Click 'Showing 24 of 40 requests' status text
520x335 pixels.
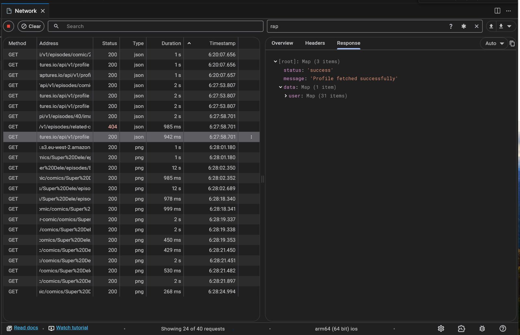pos(193,329)
